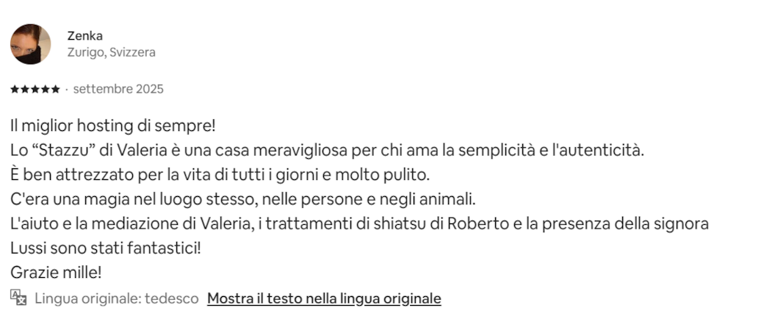Click Zenka's profile avatar photo

30,44
